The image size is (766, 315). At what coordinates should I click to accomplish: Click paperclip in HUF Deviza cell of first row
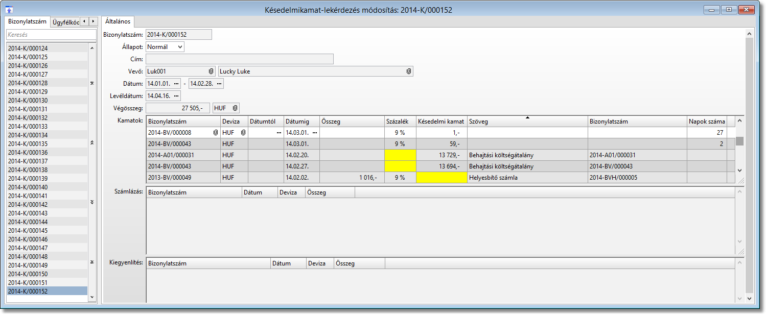click(x=243, y=133)
